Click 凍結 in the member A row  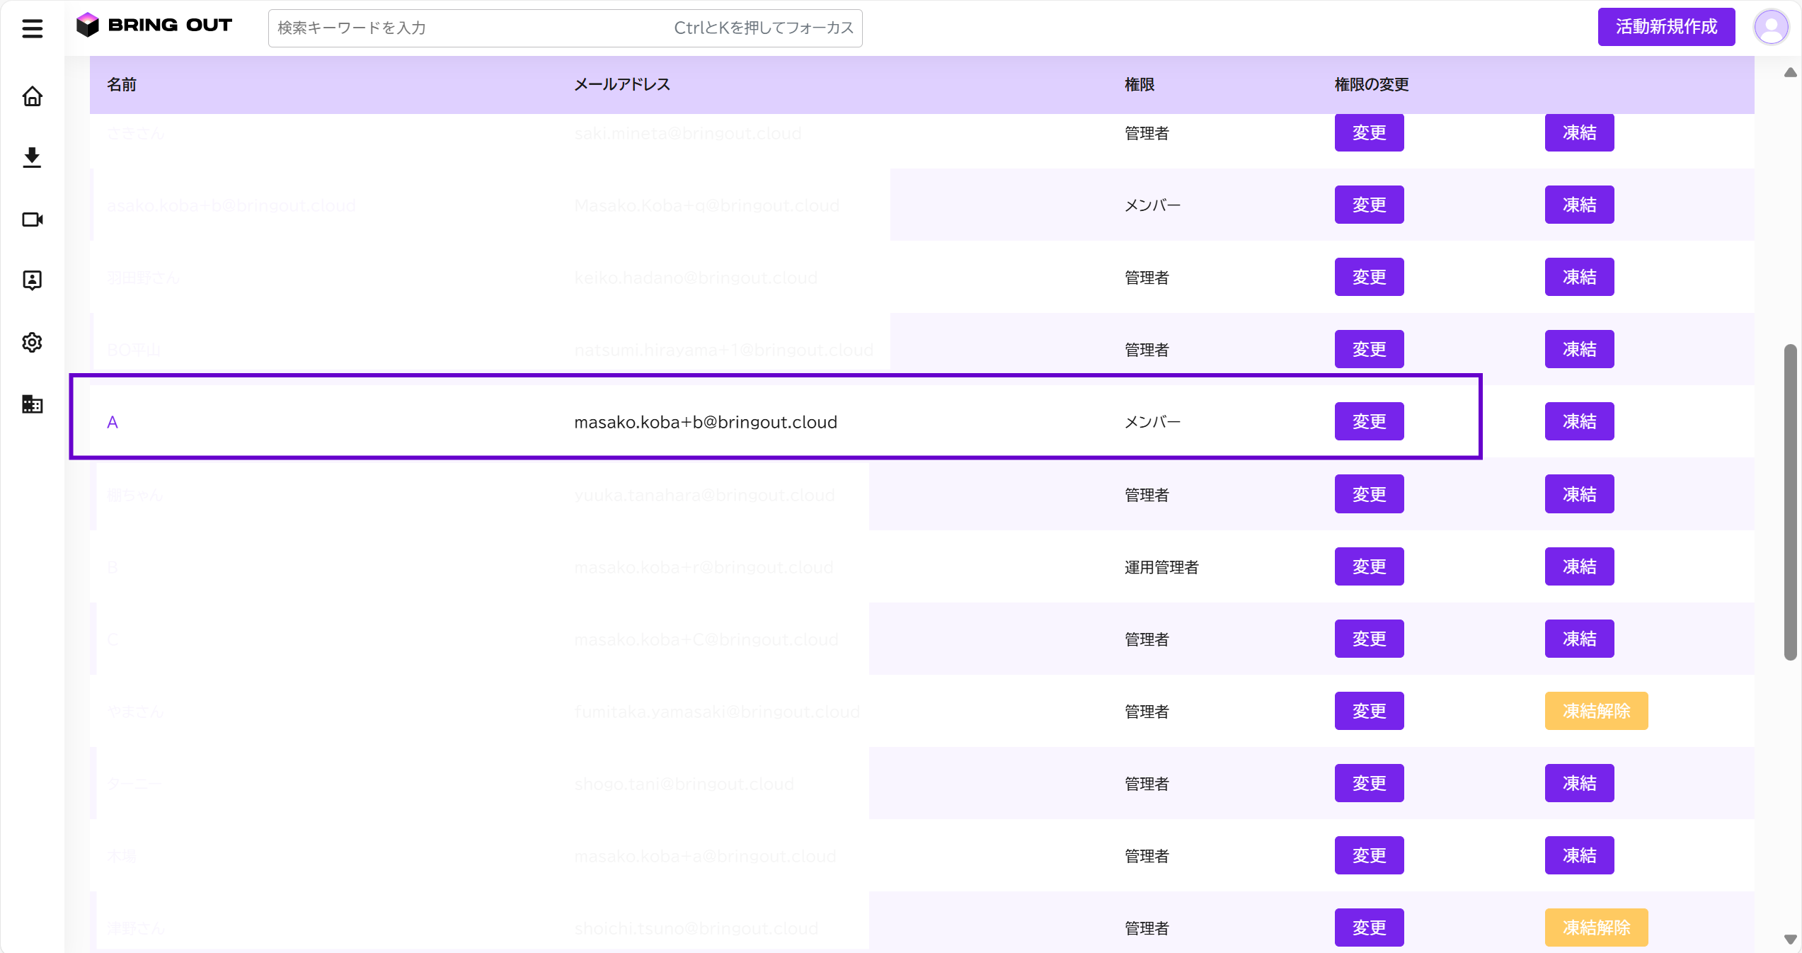(1578, 422)
